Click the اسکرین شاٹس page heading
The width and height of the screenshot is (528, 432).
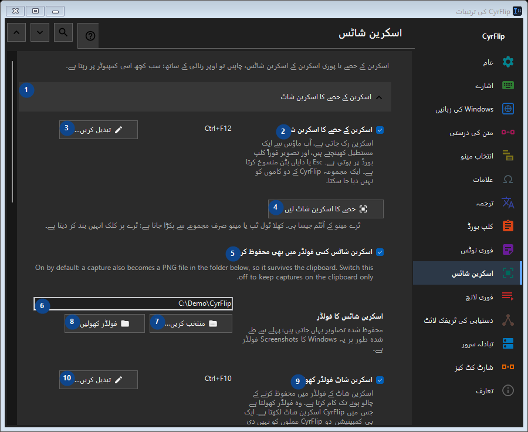370,33
